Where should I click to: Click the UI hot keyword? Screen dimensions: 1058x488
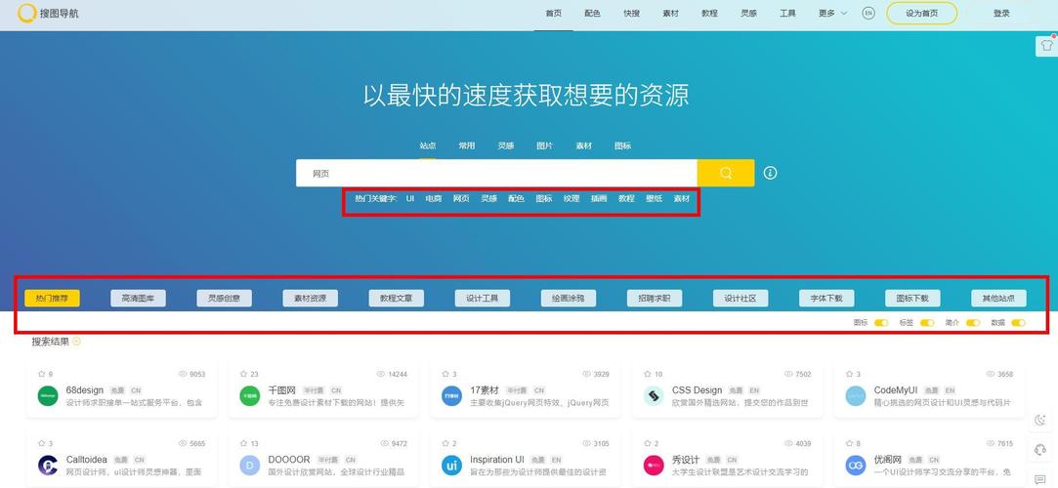[410, 199]
